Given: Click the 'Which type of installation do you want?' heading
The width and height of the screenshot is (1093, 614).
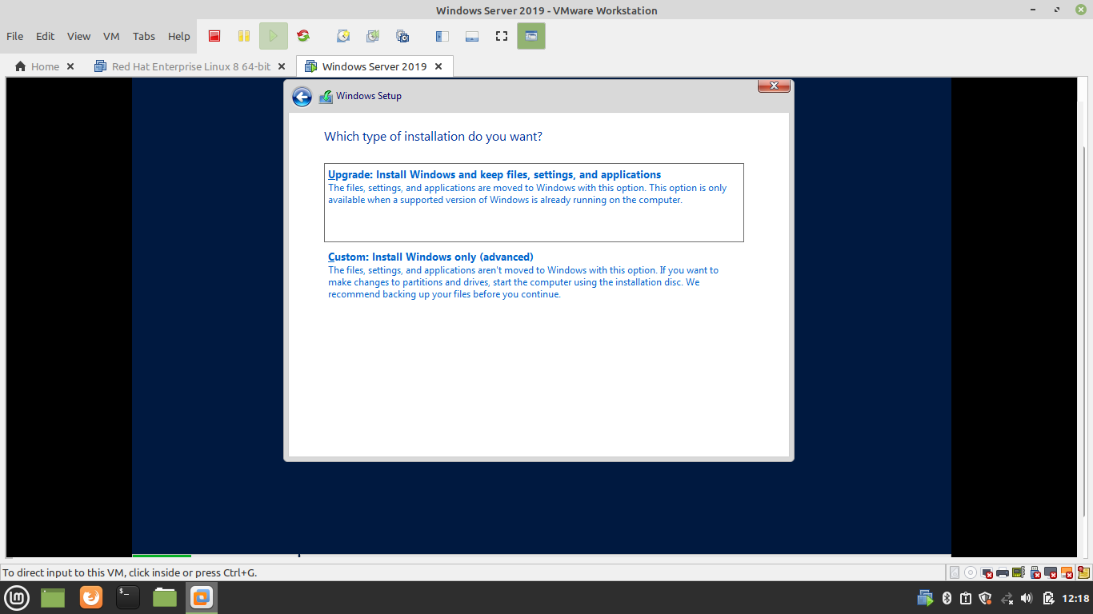Looking at the screenshot, I should click(433, 137).
